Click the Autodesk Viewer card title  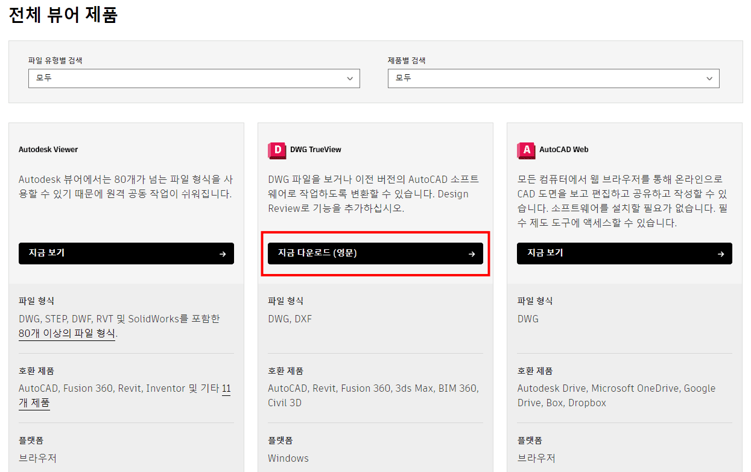pos(48,150)
